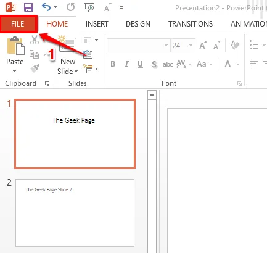Open the font size 24 dropdown
This screenshot has width=267, height=253.
click(x=191, y=45)
